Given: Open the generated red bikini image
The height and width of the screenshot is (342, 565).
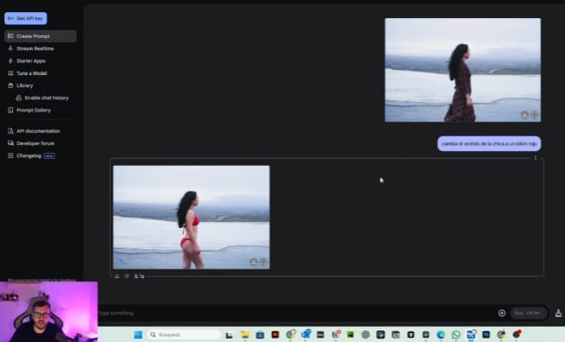Looking at the screenshot, I should click(191, 217).
